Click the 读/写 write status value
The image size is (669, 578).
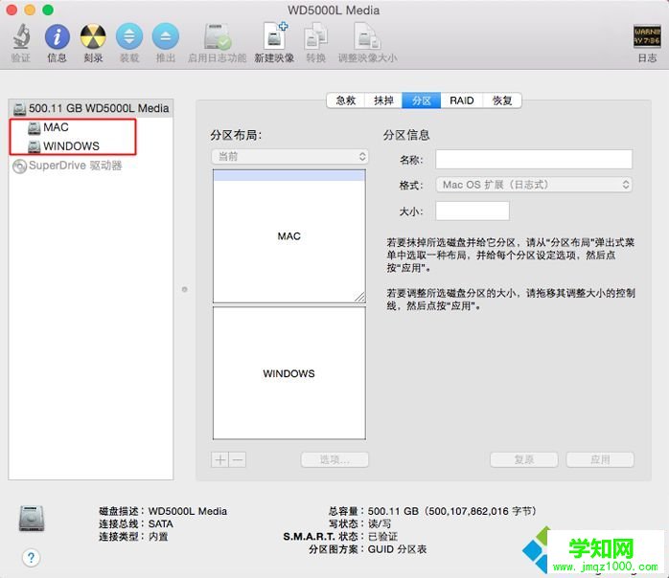click(x=380, y=523)
